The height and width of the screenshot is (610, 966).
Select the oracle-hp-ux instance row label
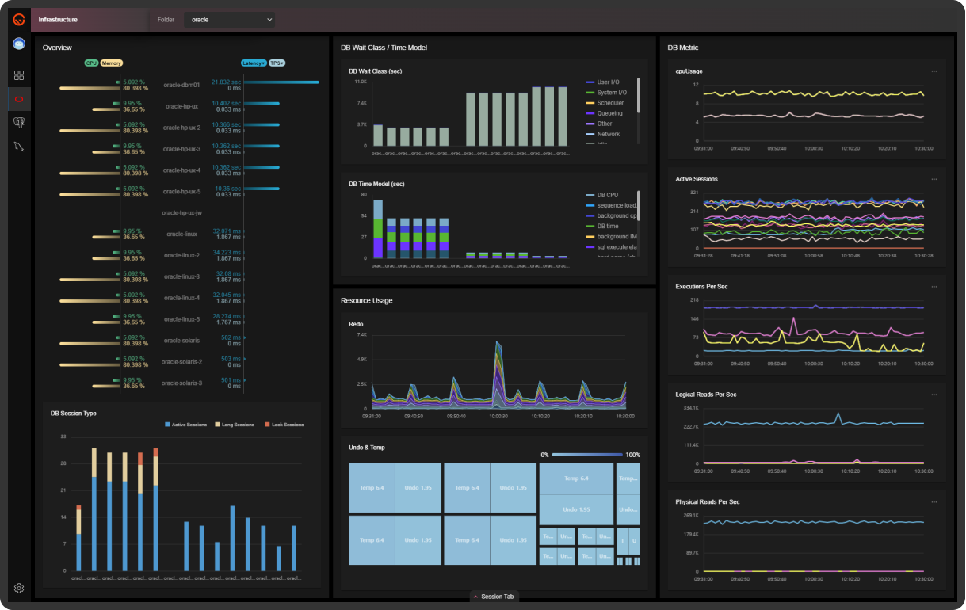pyautogui.click(x=181, y=106)
